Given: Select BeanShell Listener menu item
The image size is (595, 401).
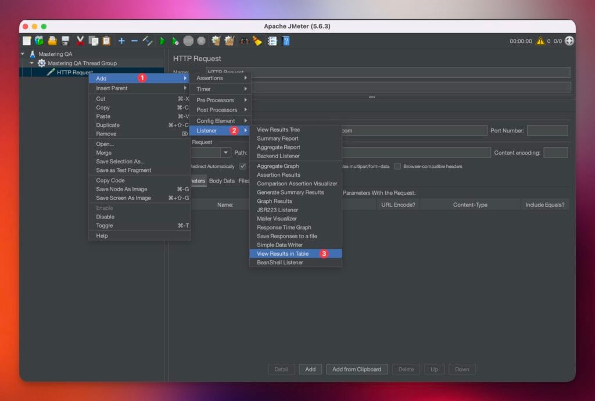Looking at the screenshot, I should 296,262.
